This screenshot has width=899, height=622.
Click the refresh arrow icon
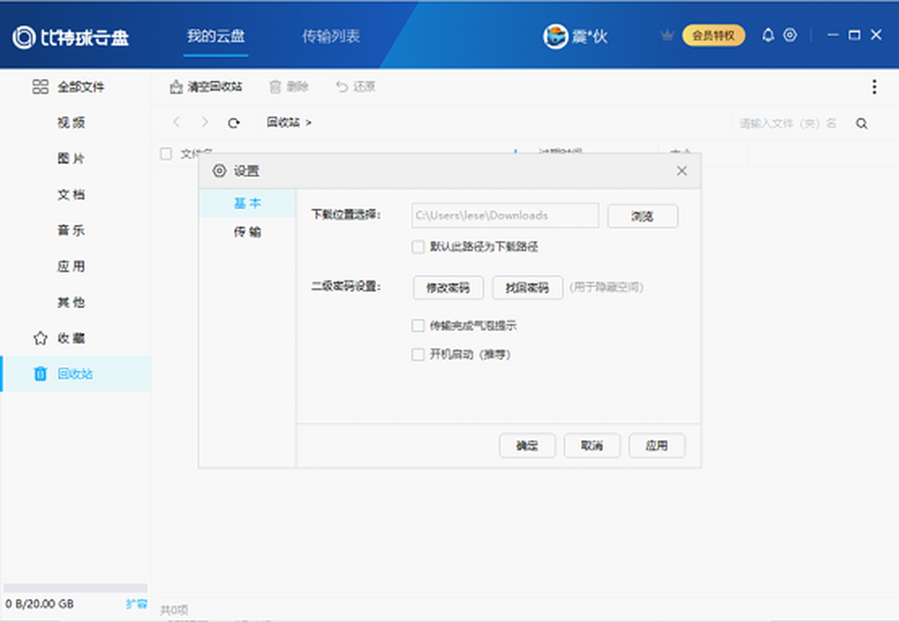point(234,123)
